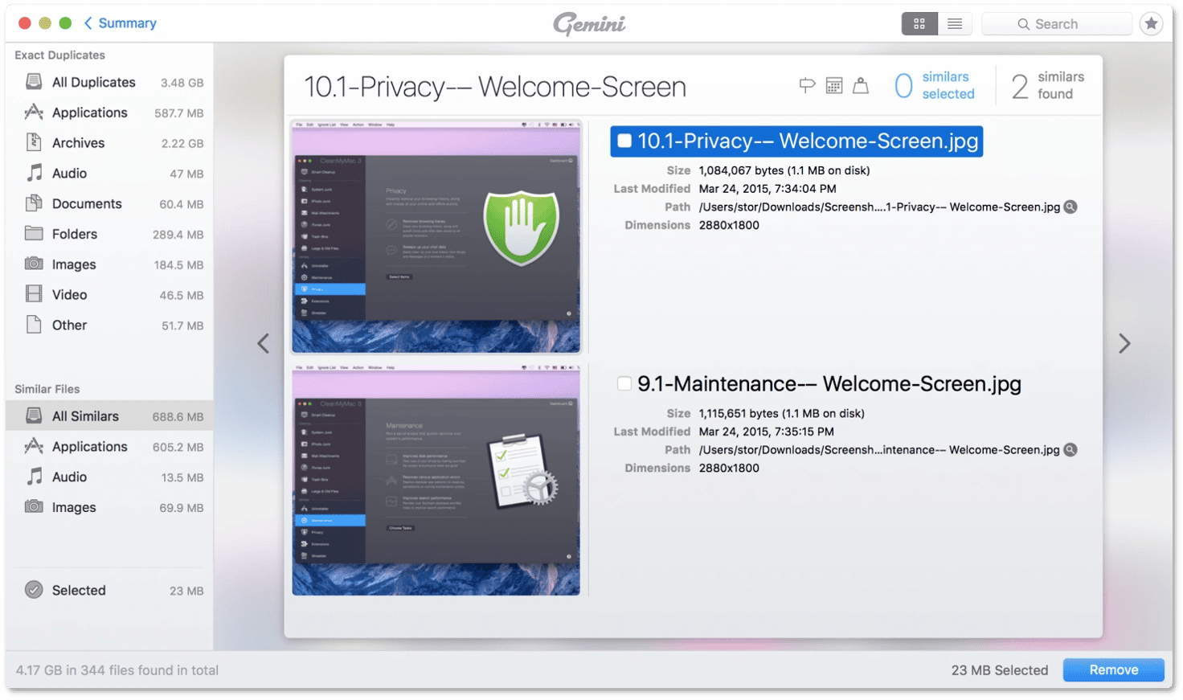Switch to grid view mode
The width and height of the screenshot is (1183, 700).
coord(919,24)
